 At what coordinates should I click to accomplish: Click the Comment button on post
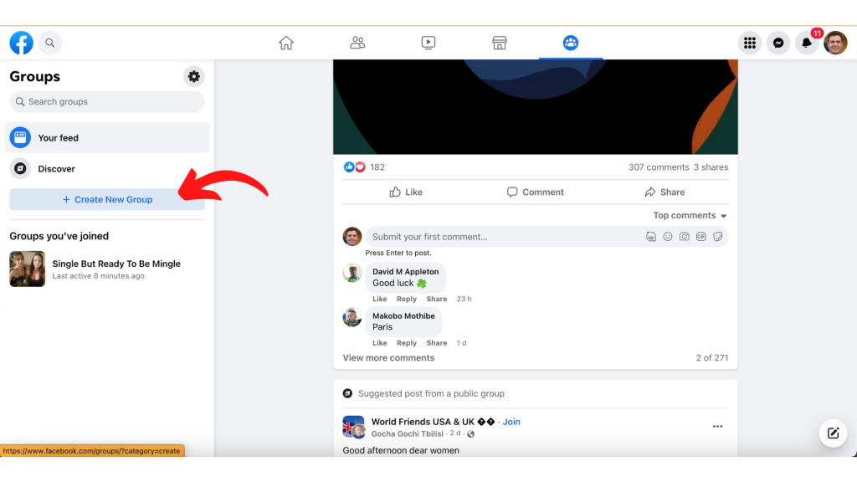535,192
